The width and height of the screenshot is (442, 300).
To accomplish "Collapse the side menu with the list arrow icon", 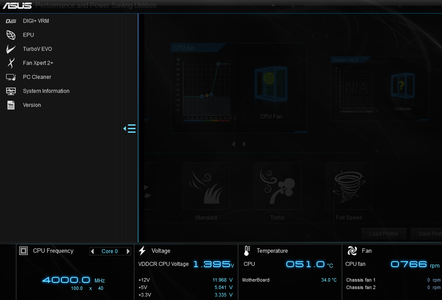I will 130,128.
